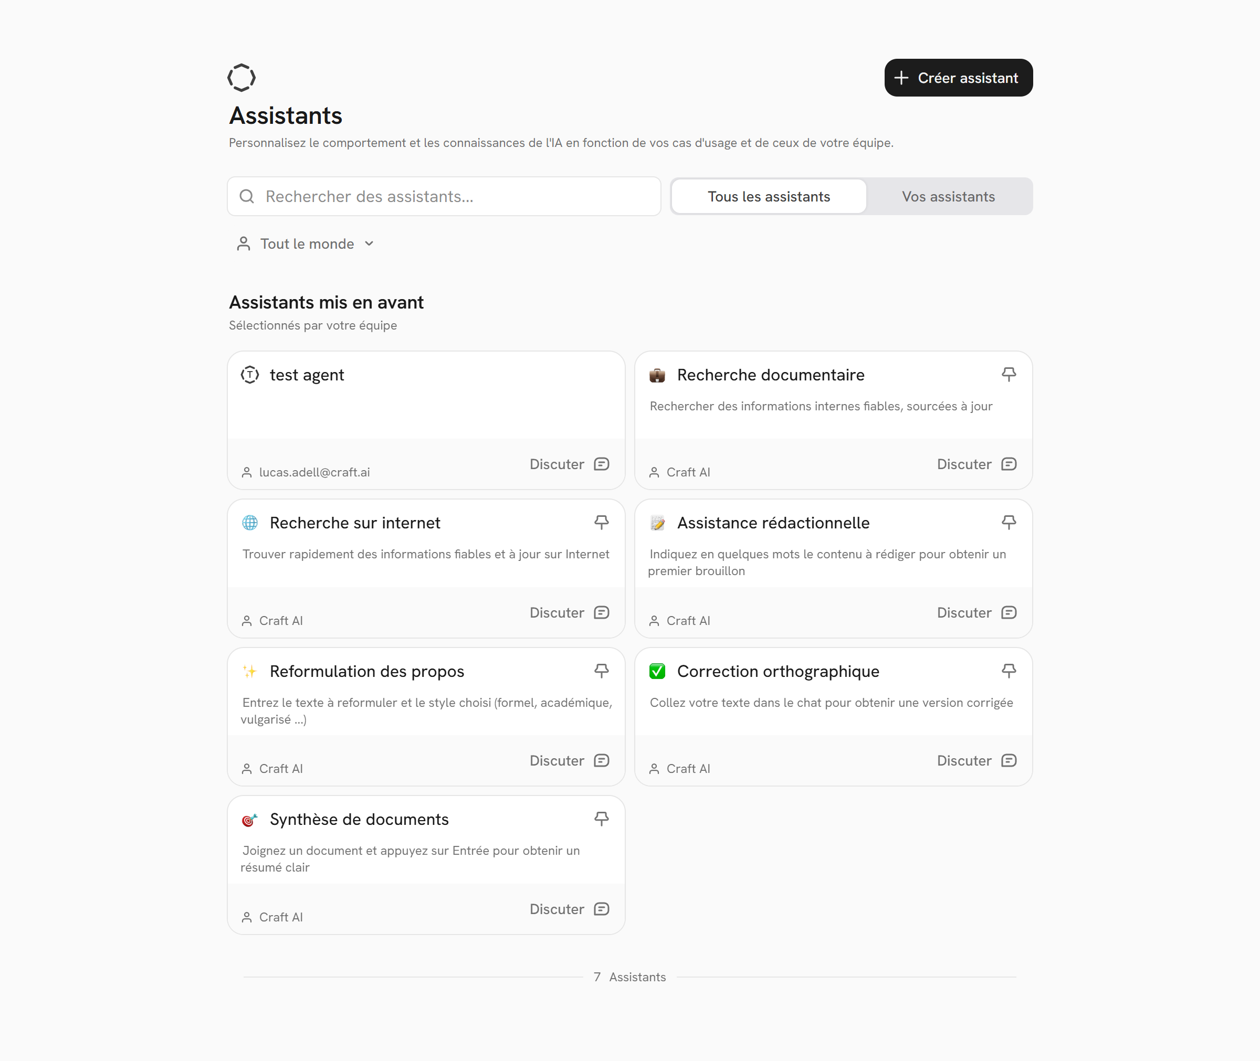Click pin icon on Synthèse de documents

point(601,819)
